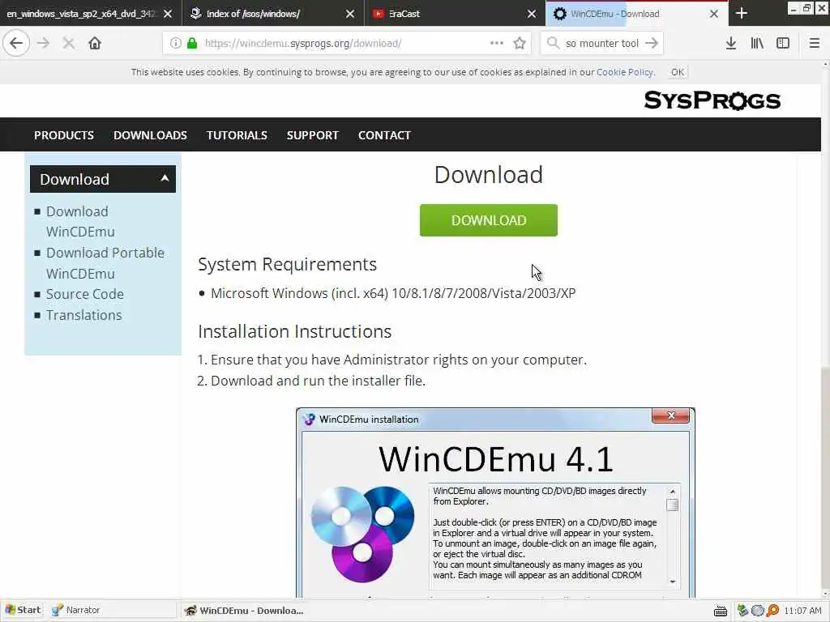Click the grayed-out Forward arrow
The image size is (830, 622).
[x=44, y=43]
